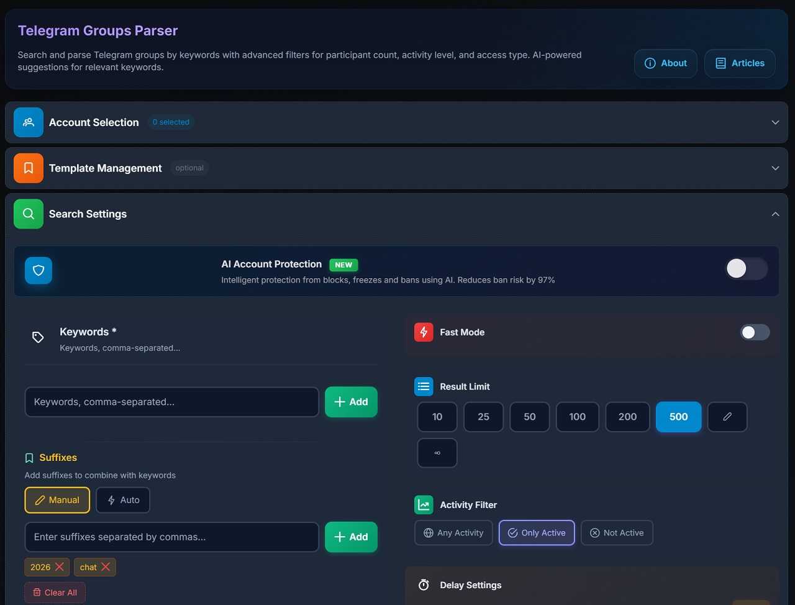Screen dimensions: 795x605
Task: Remove the chat suffix tag
Action: click(x=106, y=567)
